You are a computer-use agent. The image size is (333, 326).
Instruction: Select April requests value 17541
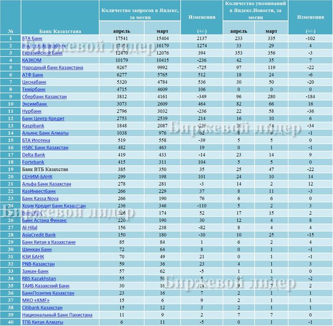tap(122, 38)
